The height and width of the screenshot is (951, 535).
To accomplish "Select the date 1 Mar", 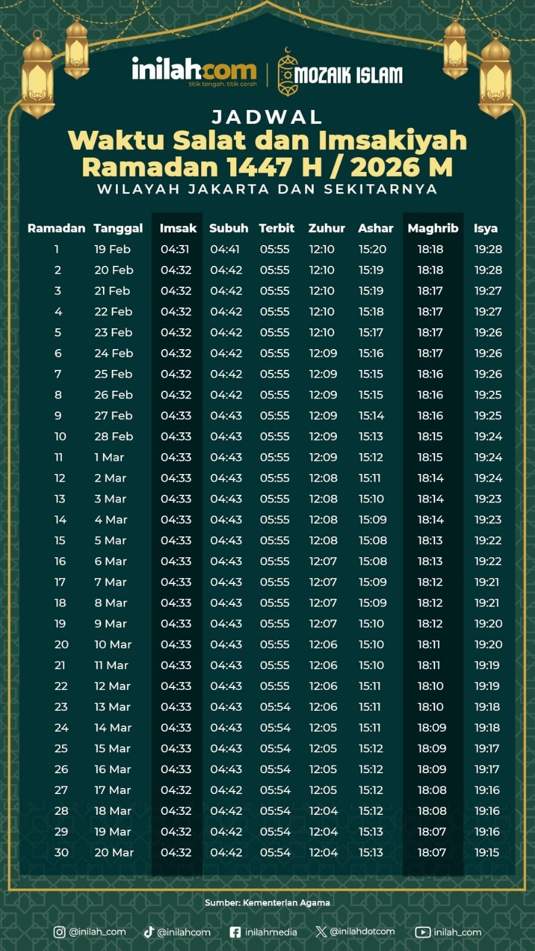I will [109, 457].
